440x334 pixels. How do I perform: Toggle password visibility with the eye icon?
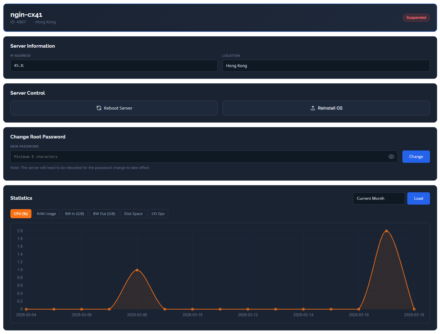coord(391,157)
